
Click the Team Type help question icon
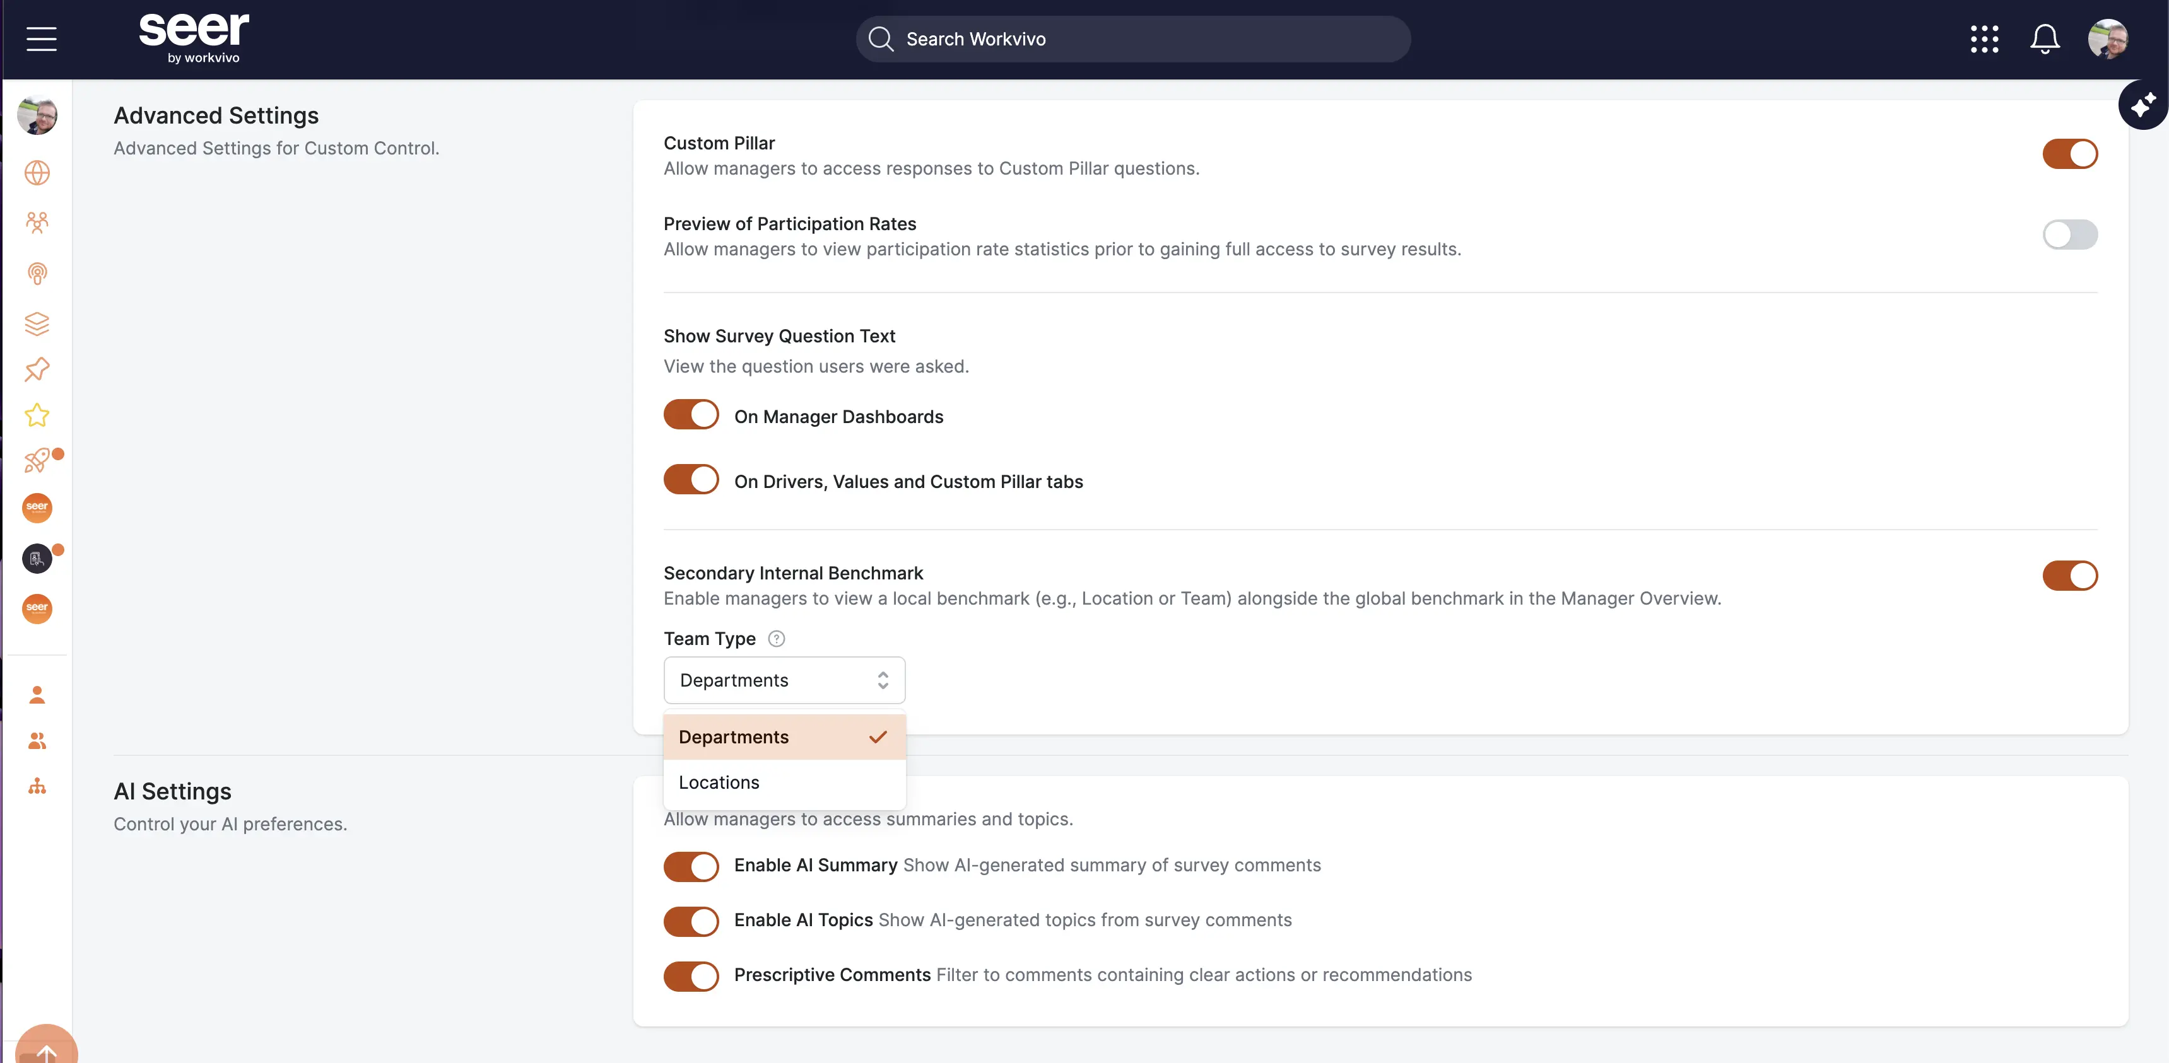click(x=777, y=640)
